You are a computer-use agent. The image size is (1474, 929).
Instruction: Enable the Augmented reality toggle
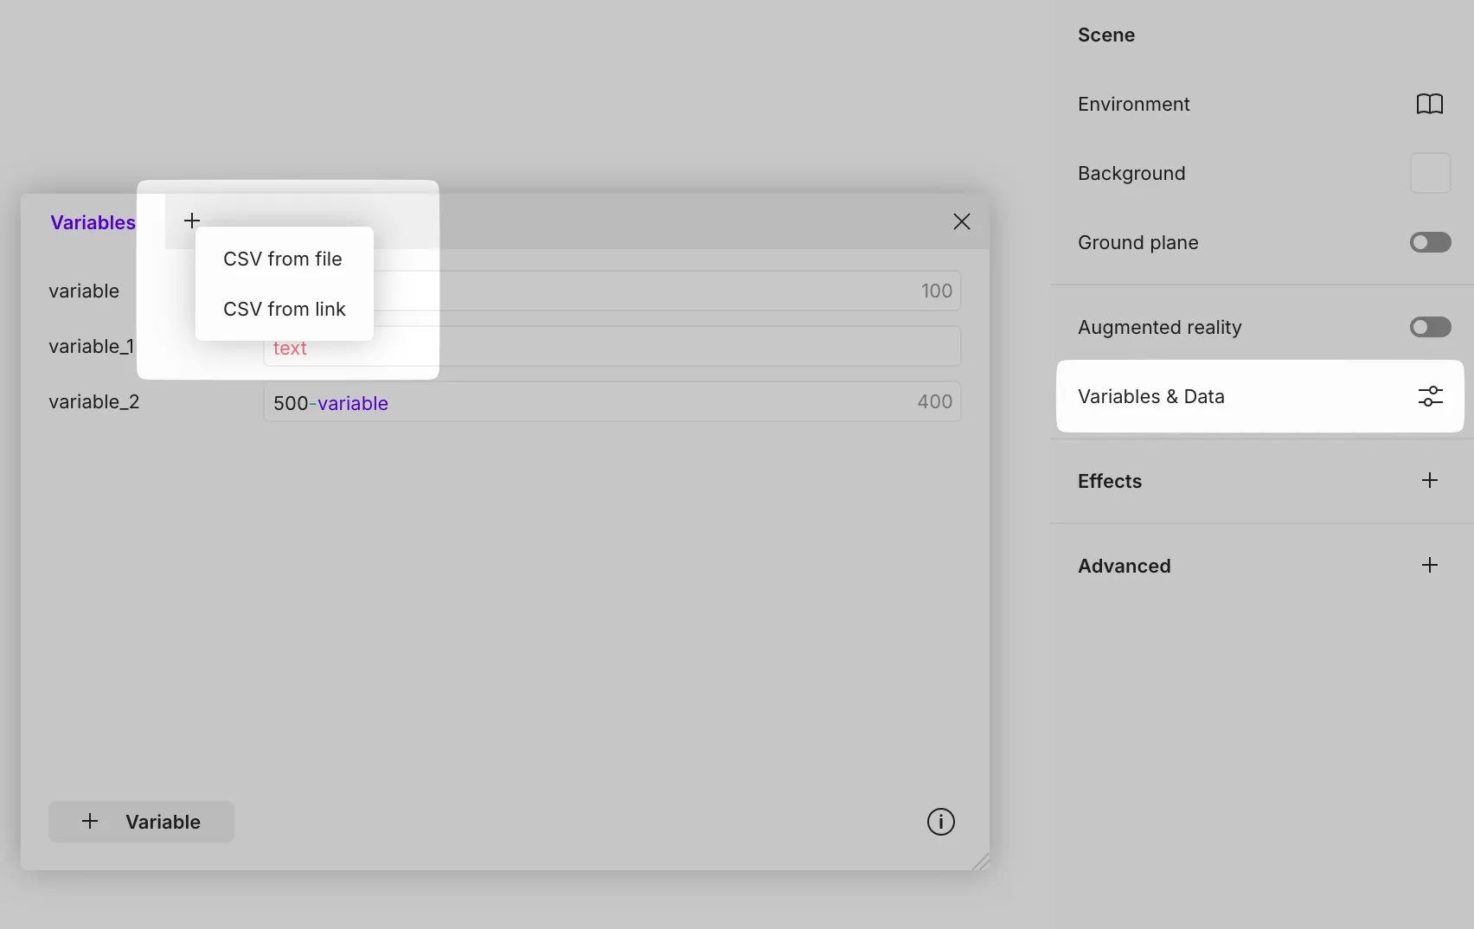coord(1430,327)
